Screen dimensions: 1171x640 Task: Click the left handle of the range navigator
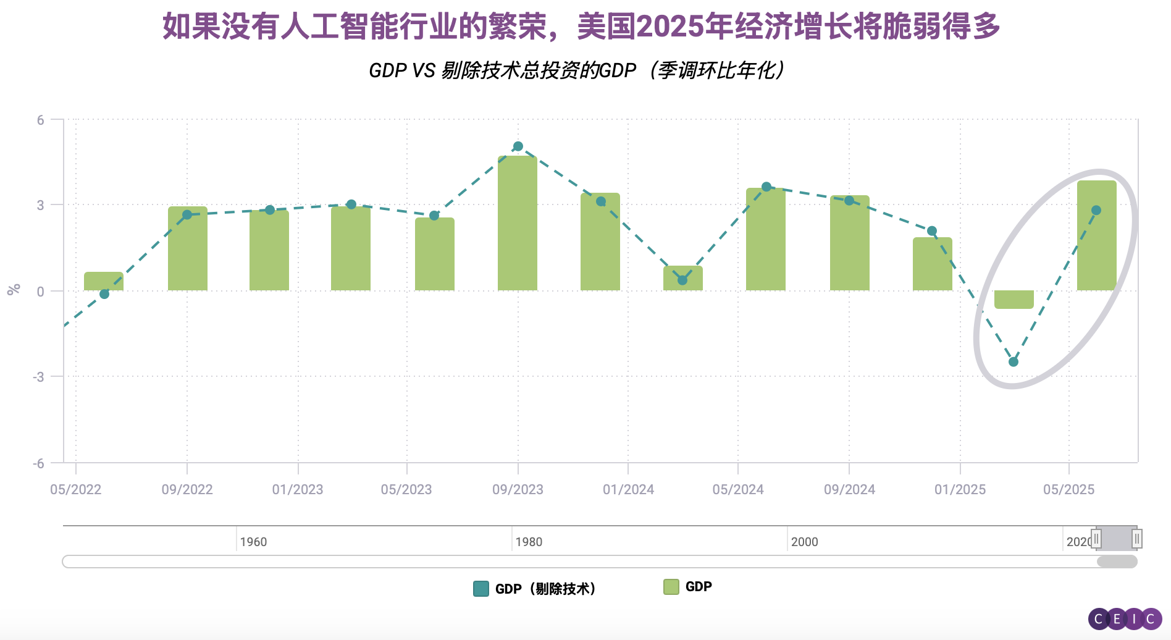click(1096, 539)
